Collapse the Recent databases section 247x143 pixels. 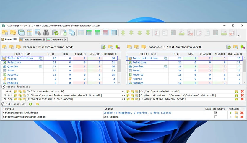tap(3, 87)
